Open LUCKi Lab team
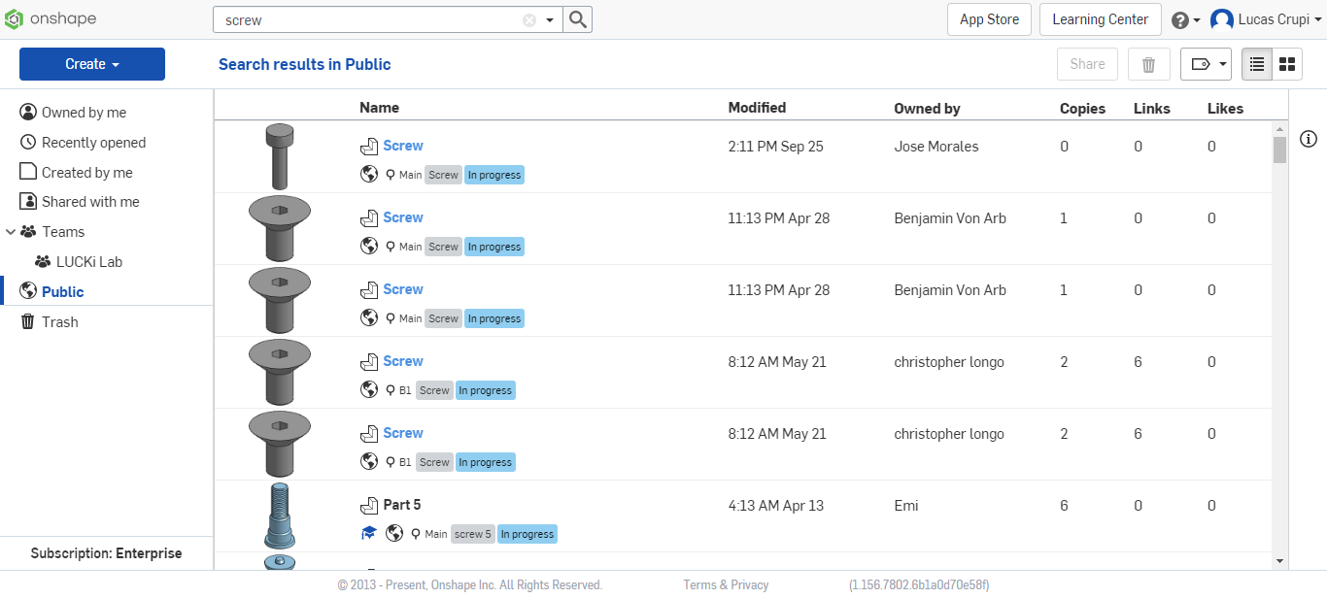1327x599 pixels. tap(89, 262)
